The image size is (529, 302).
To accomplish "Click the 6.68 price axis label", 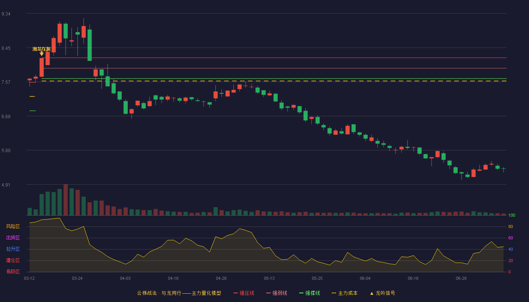I will [x=6, y=117].
